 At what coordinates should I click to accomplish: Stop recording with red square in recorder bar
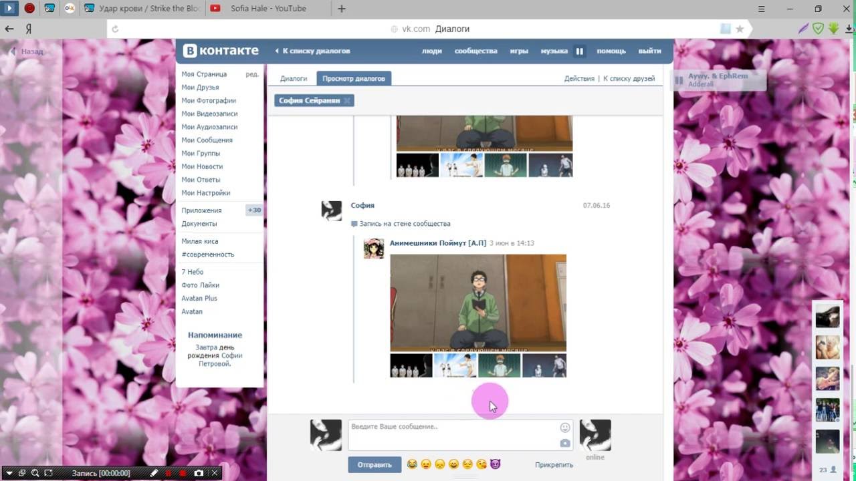coord(183,473)
